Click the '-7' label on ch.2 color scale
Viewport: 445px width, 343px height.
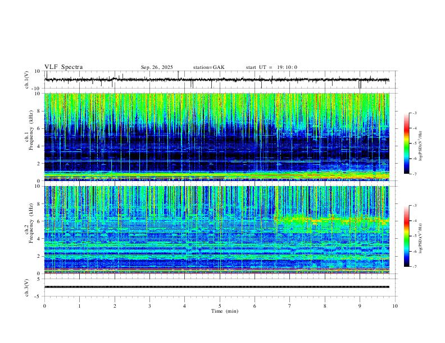(414, 267)
